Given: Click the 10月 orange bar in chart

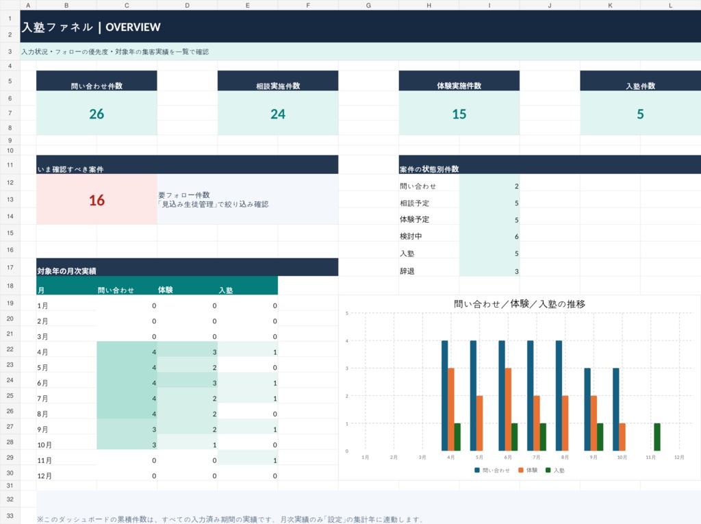Looking at the screenshot, I should [622, 437].
